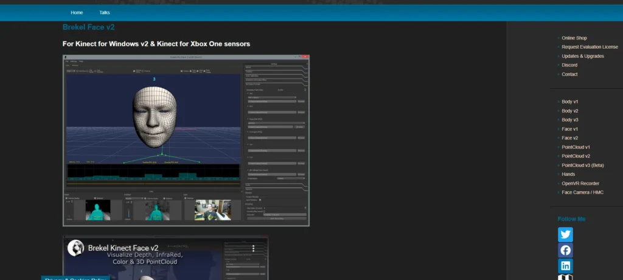Click Request Evaluation License

coord(590,47)
